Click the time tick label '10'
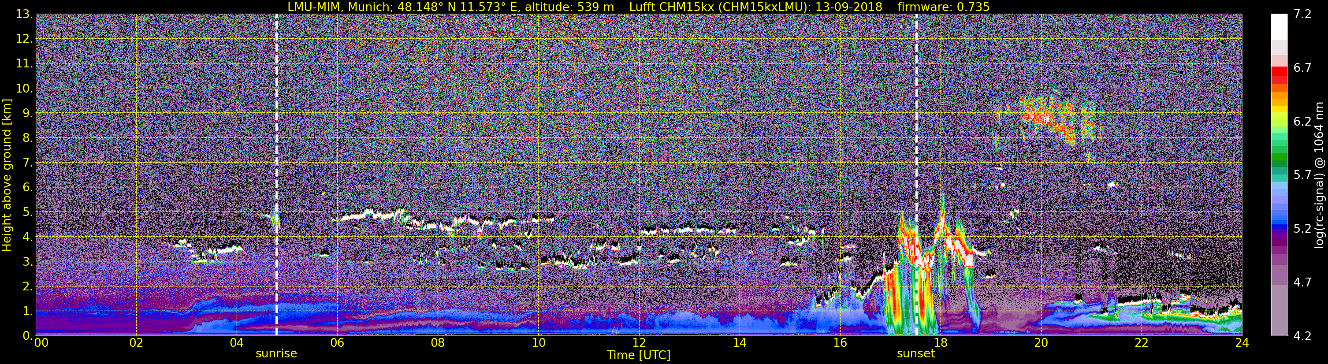Image resolution: width=1328 pixels, height=364 pixels. [538, 343]
